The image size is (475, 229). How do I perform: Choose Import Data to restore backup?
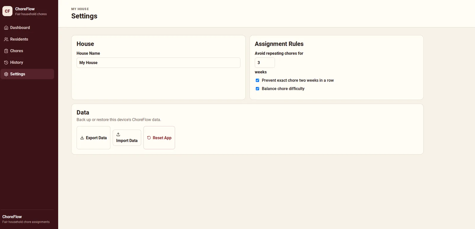127,138
